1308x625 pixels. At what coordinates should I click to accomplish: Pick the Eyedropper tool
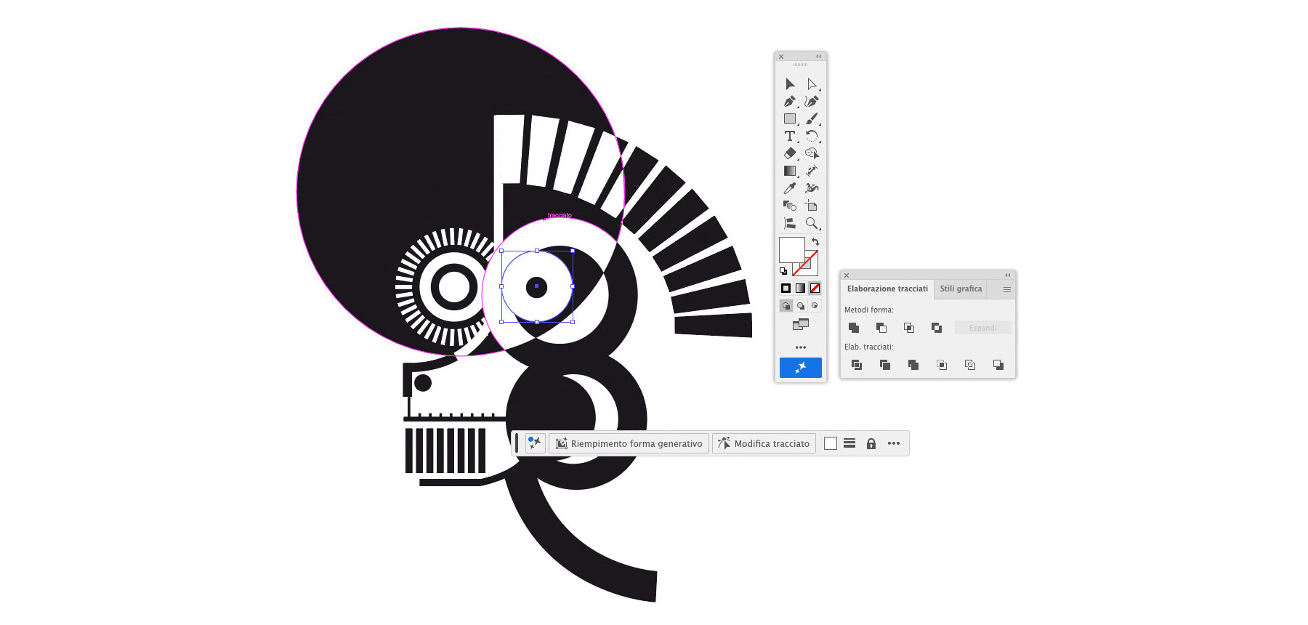coord(790,188)
